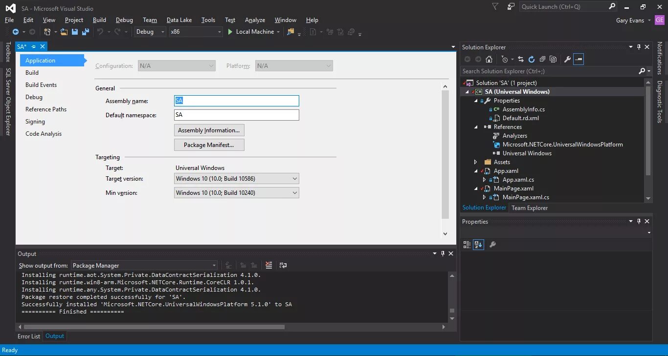668x356 pixels.
Task: Click the Open File folder icon
Action: pos(64,32)
